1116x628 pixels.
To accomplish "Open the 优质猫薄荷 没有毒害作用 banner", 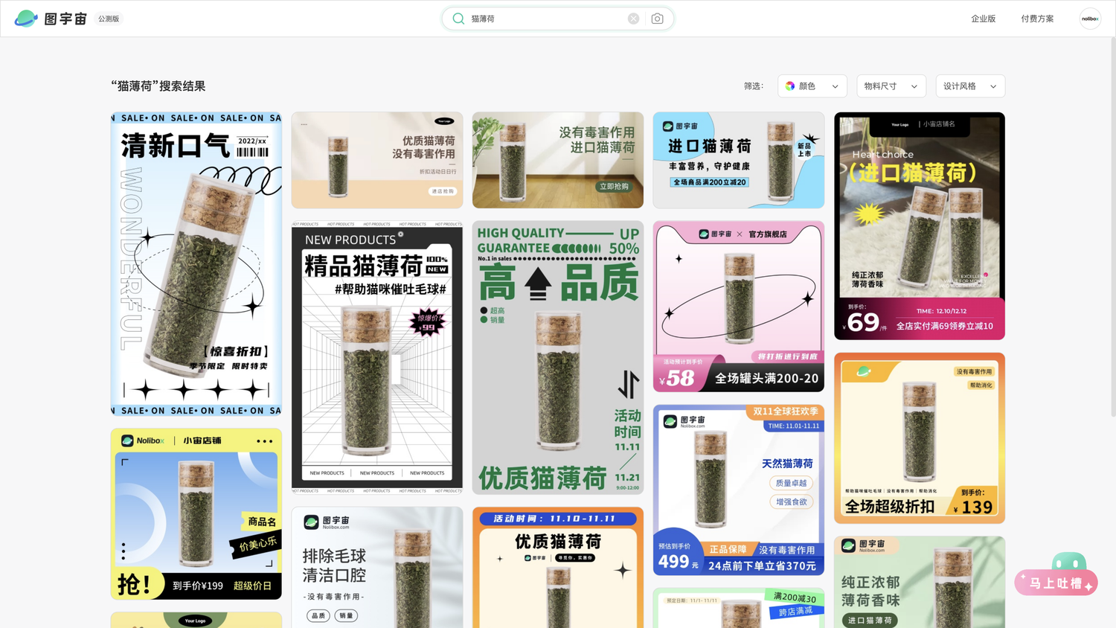I will (377, 160).
